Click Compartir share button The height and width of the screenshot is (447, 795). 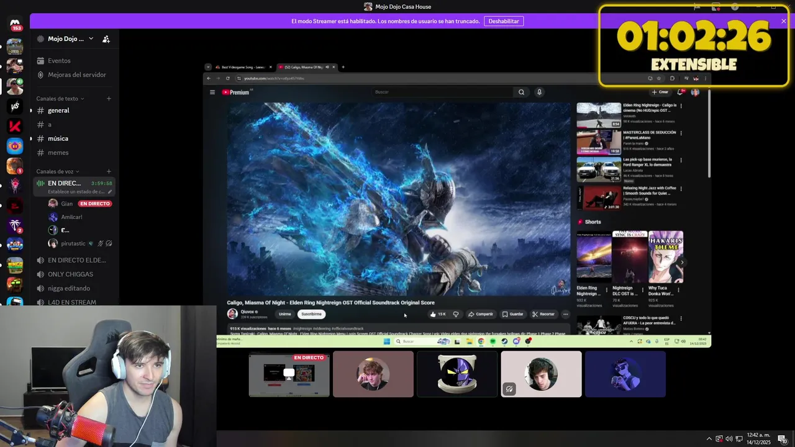(480, 314)
